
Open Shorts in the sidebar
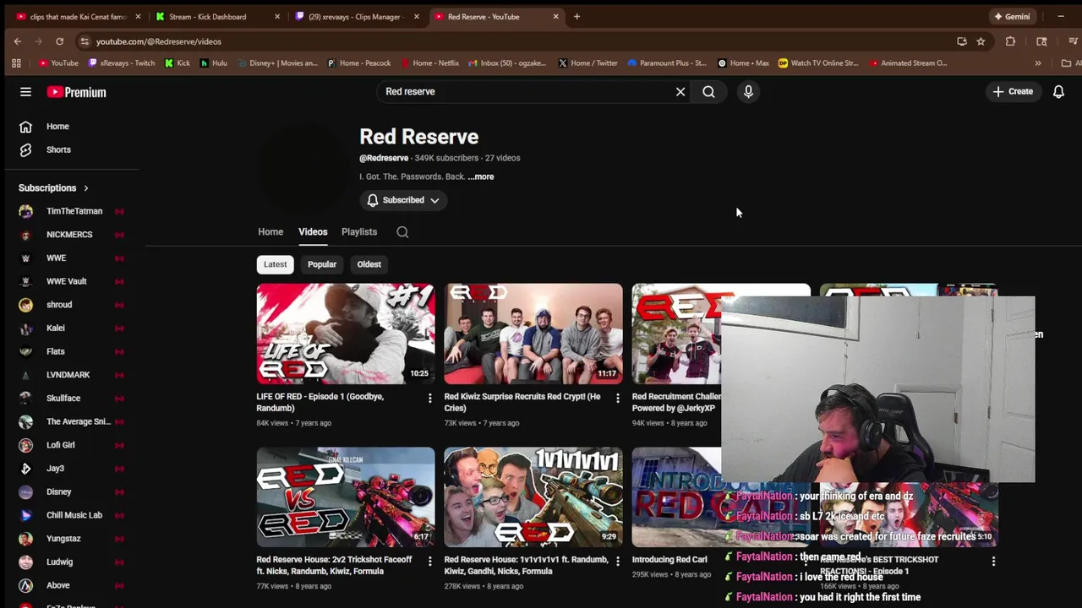(x=57, y=149)
